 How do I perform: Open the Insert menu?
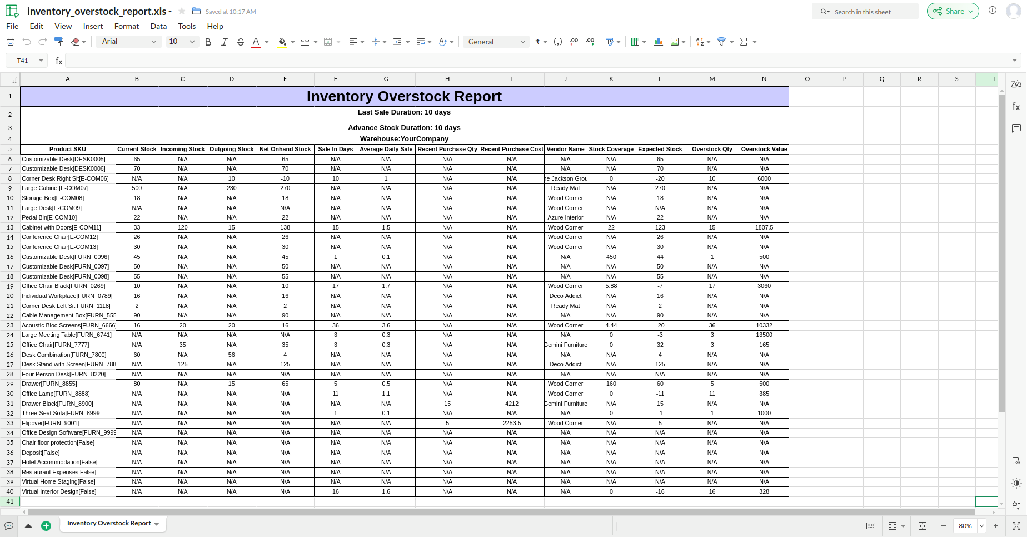pos(93,26)
